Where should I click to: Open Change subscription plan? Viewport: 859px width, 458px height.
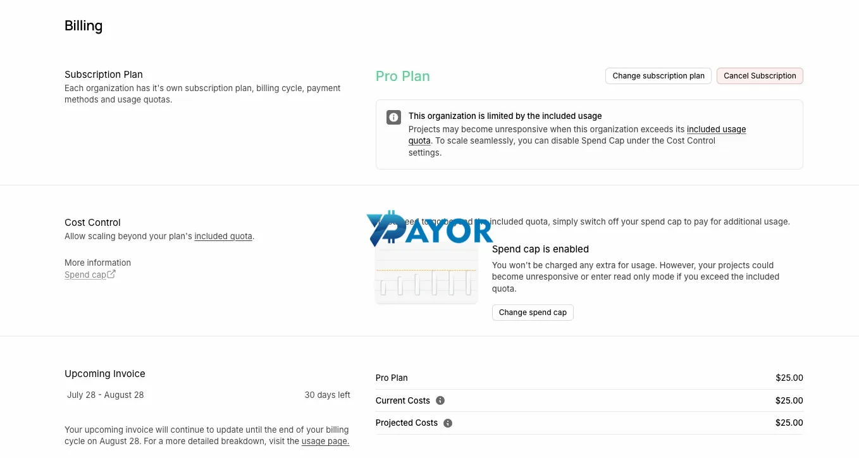coord(658,76)
